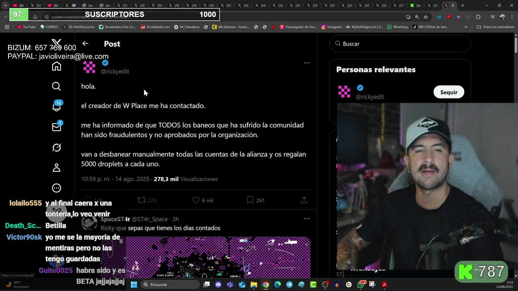Click the page vertical scrollbar thumb
This screenshot has width=518, height=291.
pos(516,45)
